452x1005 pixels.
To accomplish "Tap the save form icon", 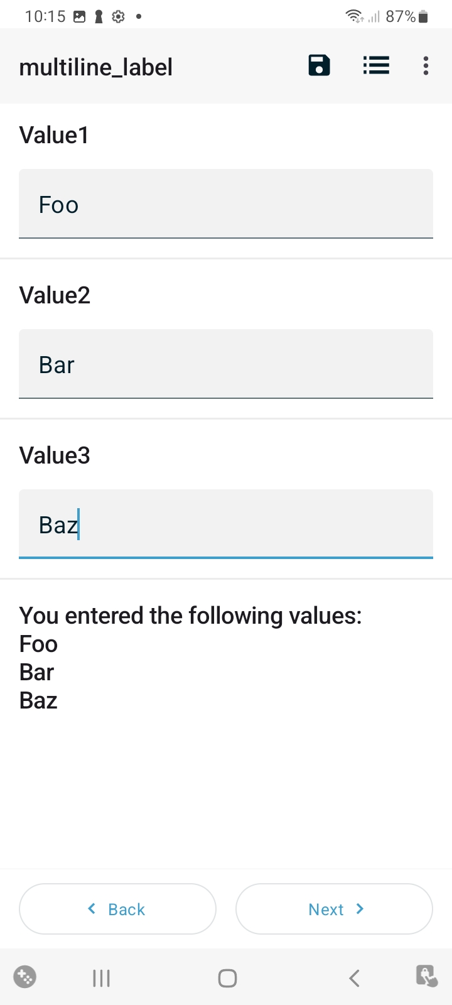I will pos(319,65).
